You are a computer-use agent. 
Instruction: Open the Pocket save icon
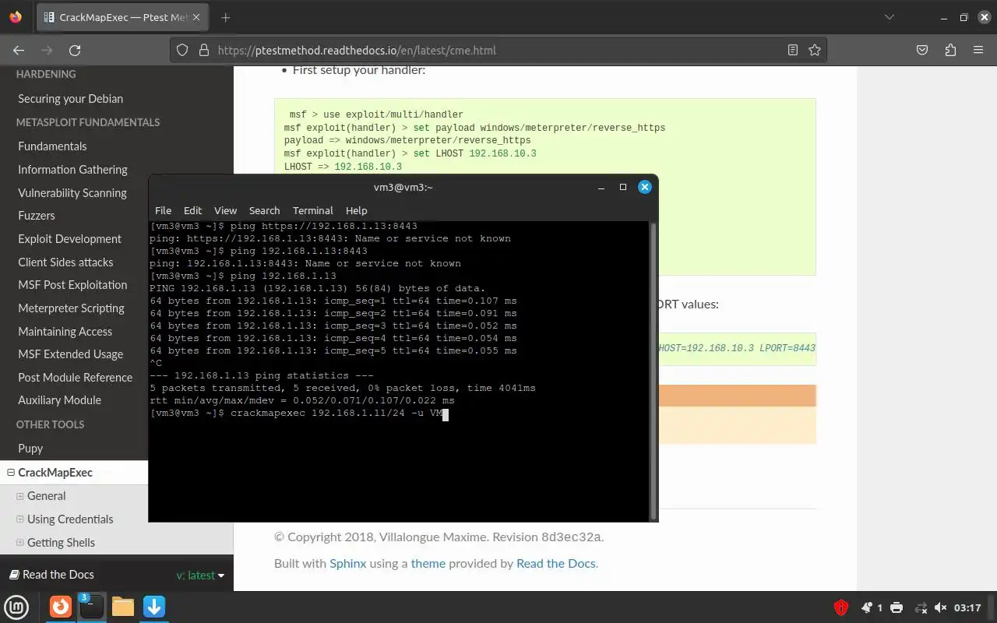tap(922, 50)
